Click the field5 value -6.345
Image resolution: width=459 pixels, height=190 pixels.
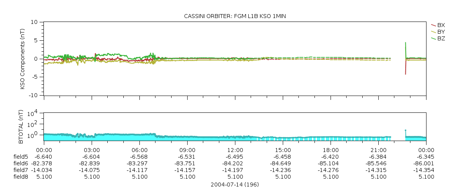click(x=426, y=157)
